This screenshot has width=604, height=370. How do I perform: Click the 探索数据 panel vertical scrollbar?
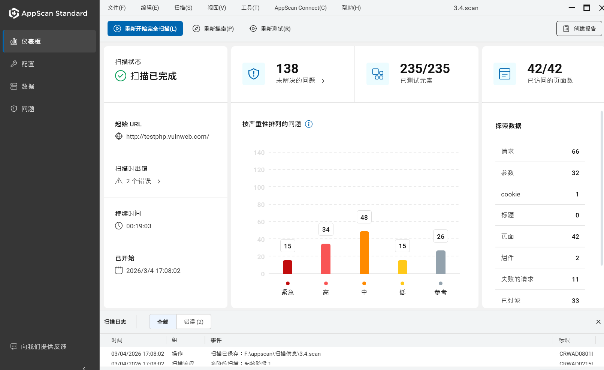coord(602,189)
